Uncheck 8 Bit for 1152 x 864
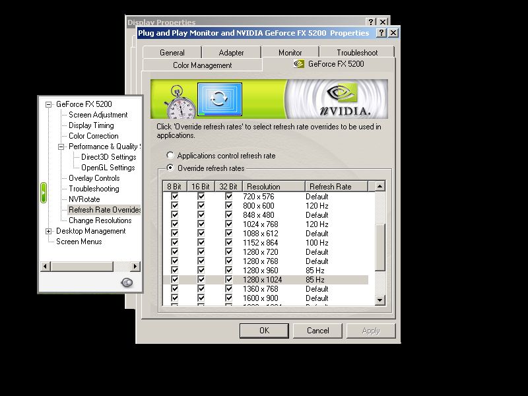Viewport: 528px width, 396px height. click(174, 242)
